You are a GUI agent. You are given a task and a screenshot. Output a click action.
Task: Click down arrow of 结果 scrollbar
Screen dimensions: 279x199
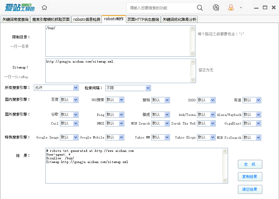click(225, 180)
